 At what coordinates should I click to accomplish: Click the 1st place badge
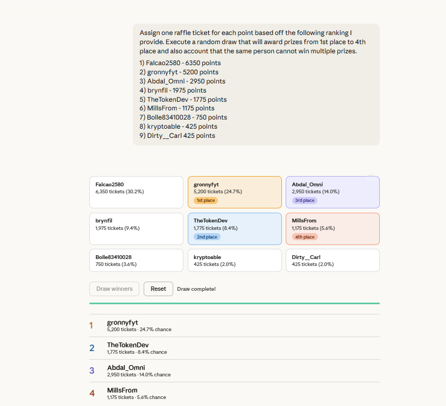tap(206, 200)
